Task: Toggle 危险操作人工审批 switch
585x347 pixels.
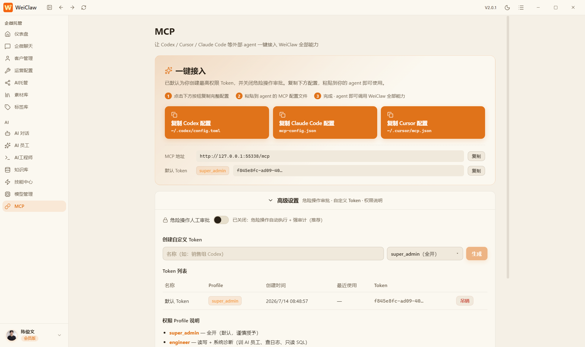Action: [221, 220]
